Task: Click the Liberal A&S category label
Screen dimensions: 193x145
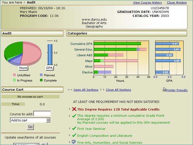Action: (x=85, y=55)
